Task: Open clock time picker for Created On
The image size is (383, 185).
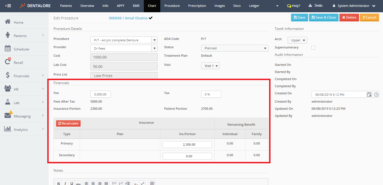Action: pos(376,95)
